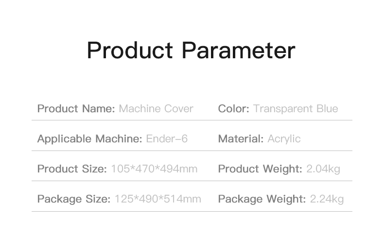Click the 125*490*514mm package value
Screen dimensions: 384x235
158,199
